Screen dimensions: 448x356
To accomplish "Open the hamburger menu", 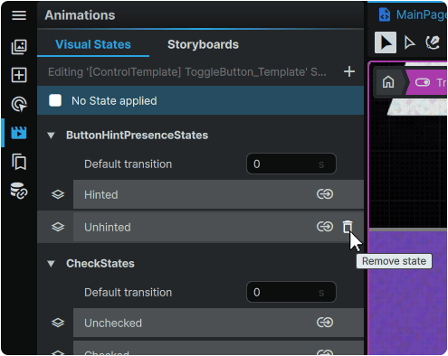I will coord(19,15).
